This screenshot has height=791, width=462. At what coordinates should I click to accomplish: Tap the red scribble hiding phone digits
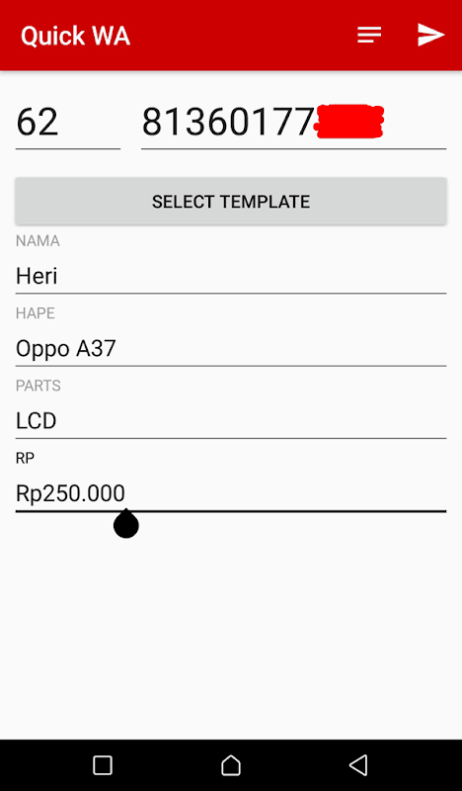point(349,122)
